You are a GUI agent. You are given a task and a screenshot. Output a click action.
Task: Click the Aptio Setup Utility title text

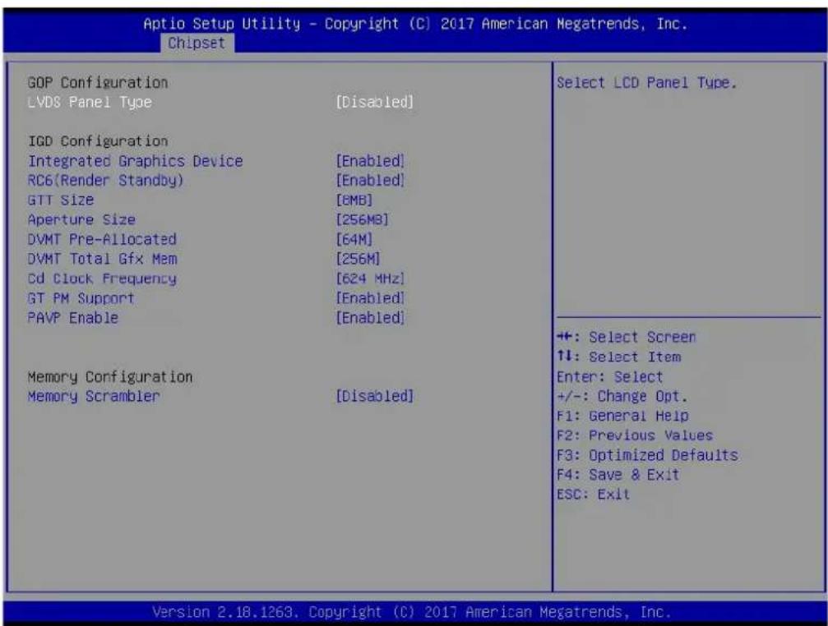(415, 24)
